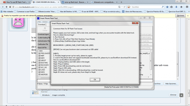This screenshot has height=106, width=190.
Task: Click the Download Agent browse button
Action: [146, 34]
